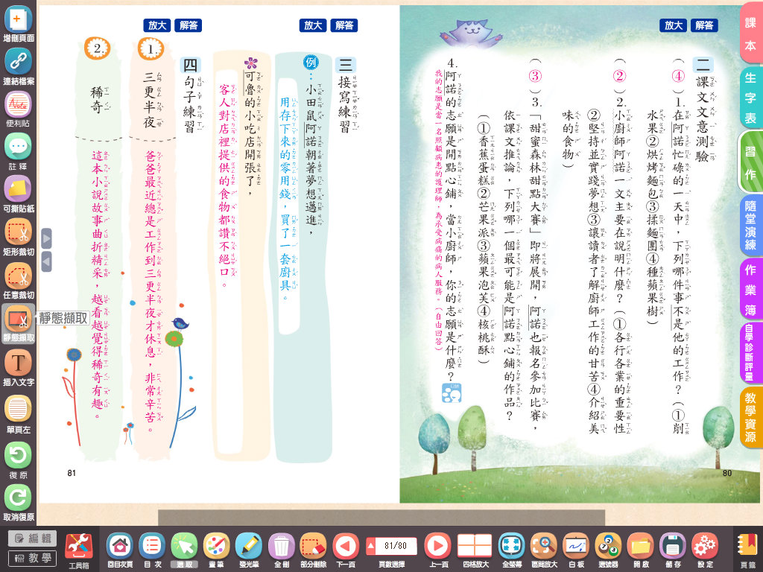Click the pink answer ③ for question 3

coord(535,76)
